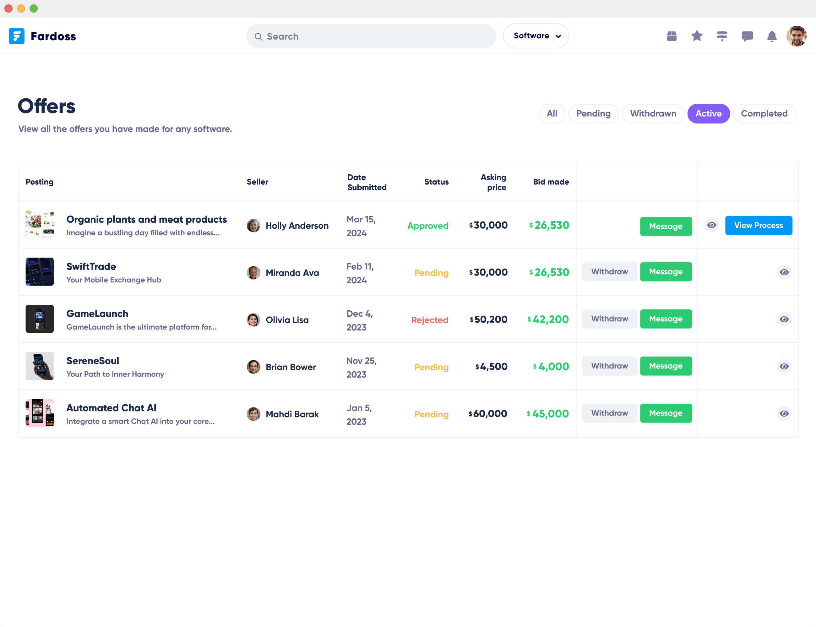Image resolution: width=816 pixels, height=627 pixels.
Task: Open notifications bell icon
Action: [x=772, y=36]
